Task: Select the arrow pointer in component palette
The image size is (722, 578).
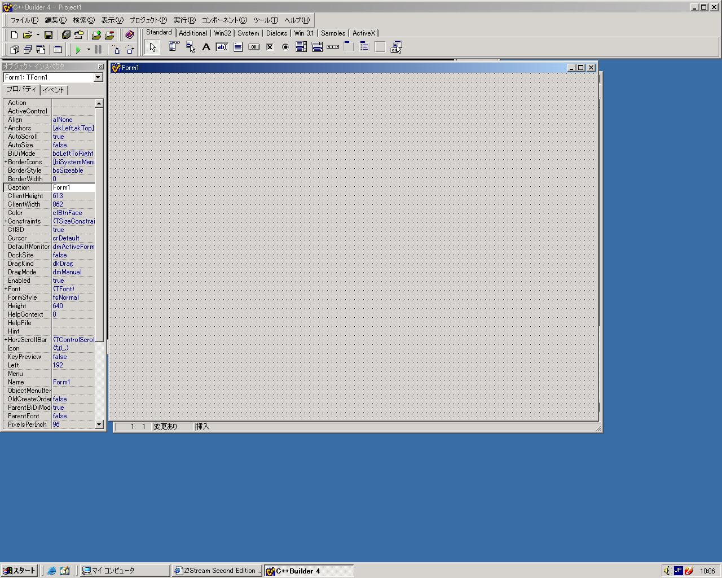Action: click(x=153, y=47)
